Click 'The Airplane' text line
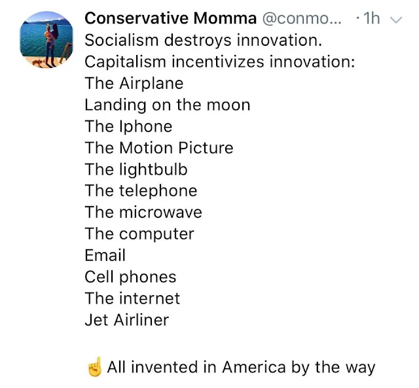The height and width of the screenshot is (388, 419). pyautogui.click(x=134, y=83)
